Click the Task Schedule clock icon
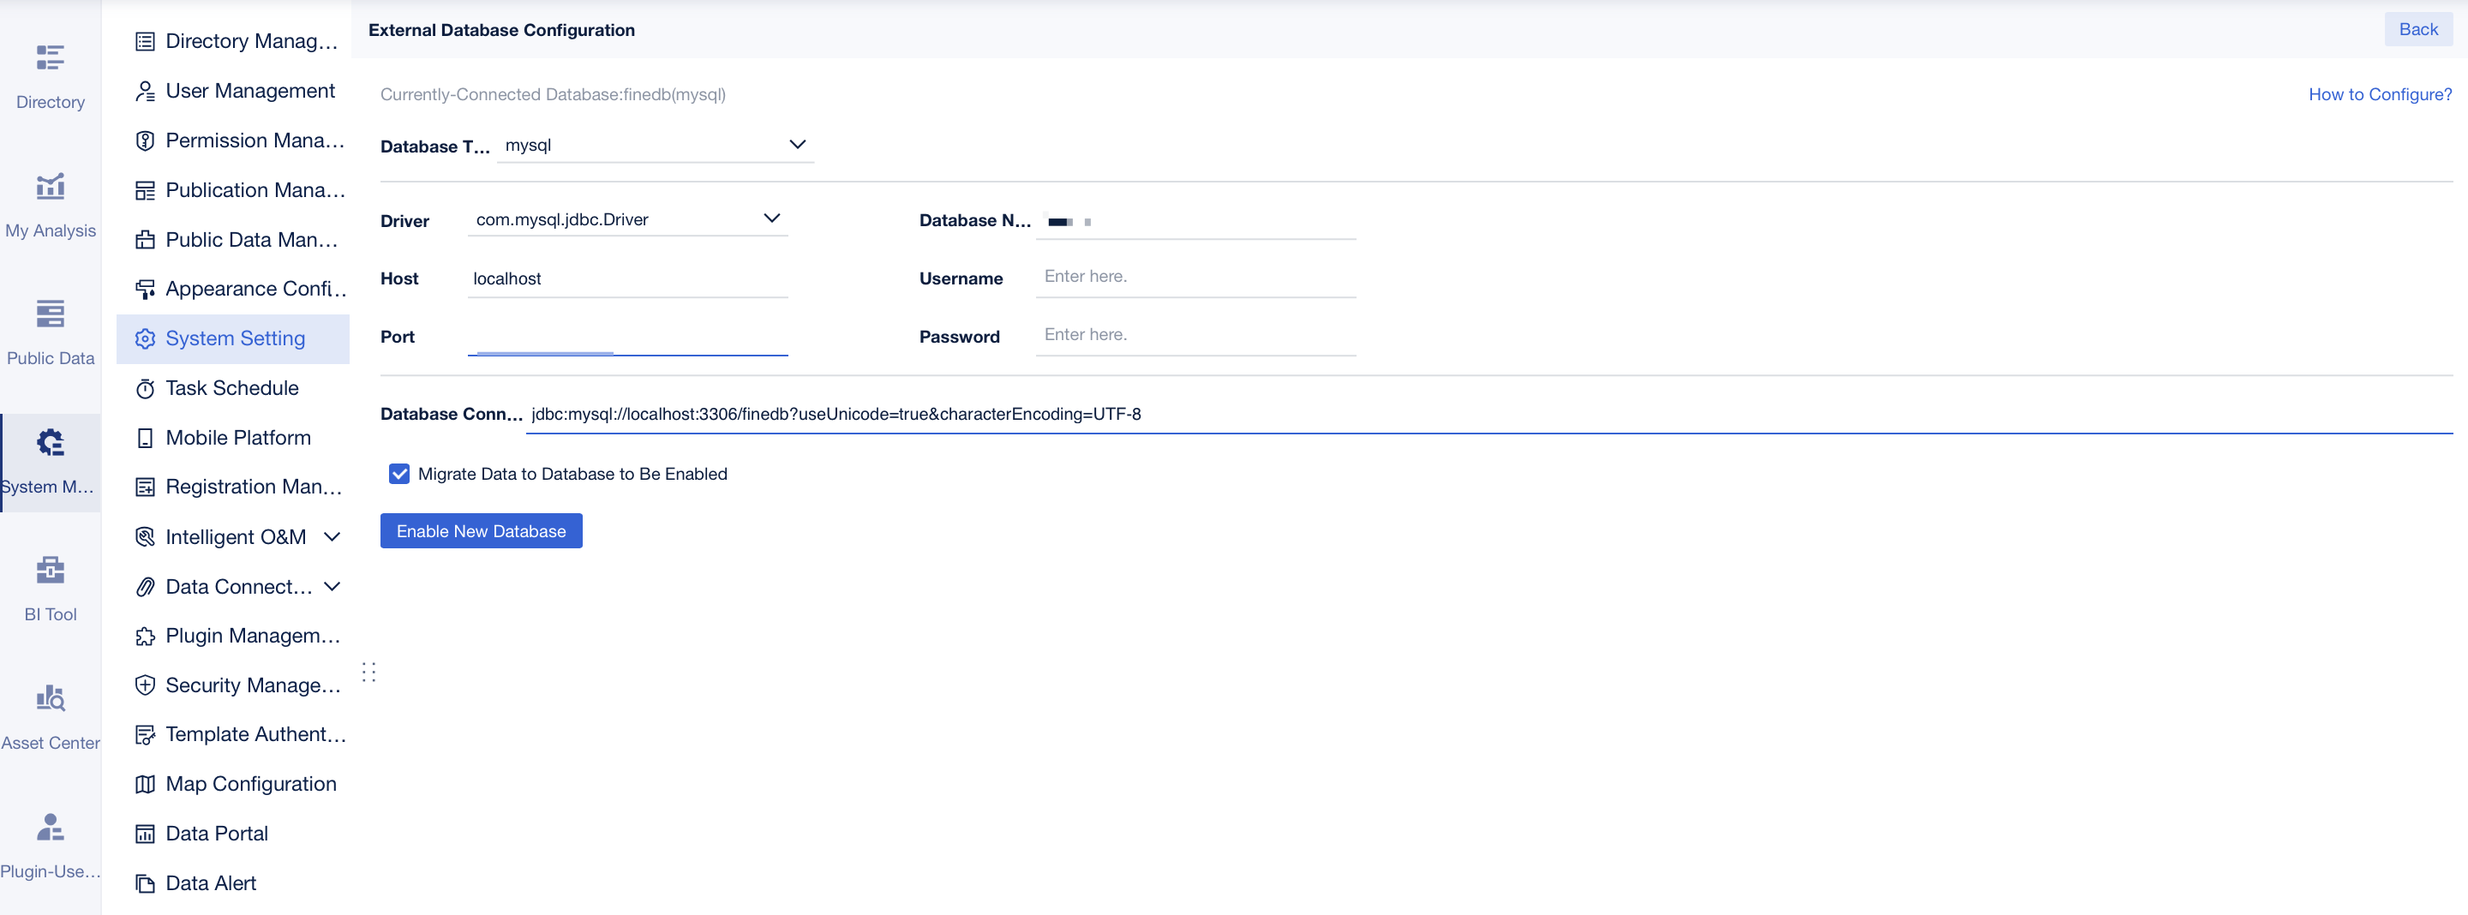 [x=145, y=388]
